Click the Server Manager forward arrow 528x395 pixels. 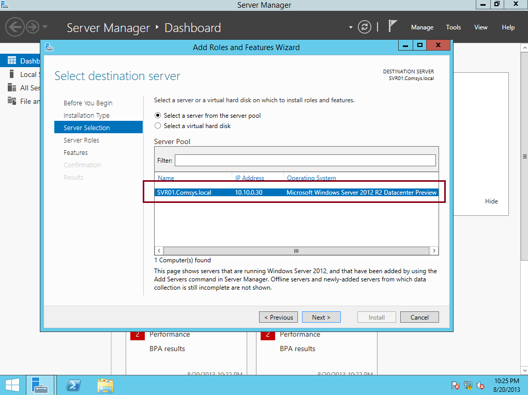[x=33, y=27]
